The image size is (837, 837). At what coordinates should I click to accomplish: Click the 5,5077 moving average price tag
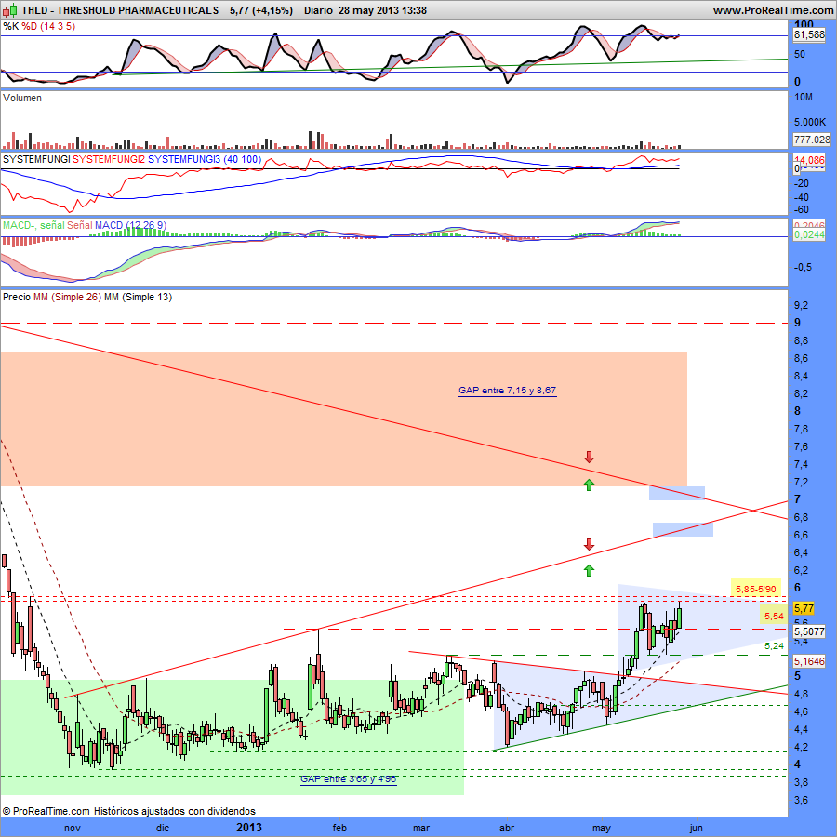[809, 631]
